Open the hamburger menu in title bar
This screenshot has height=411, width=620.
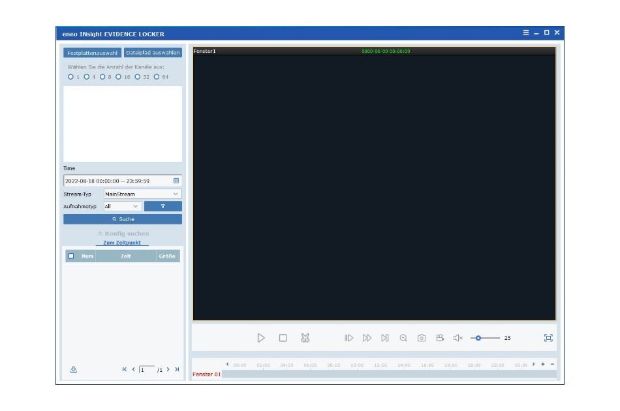[526, 33]
